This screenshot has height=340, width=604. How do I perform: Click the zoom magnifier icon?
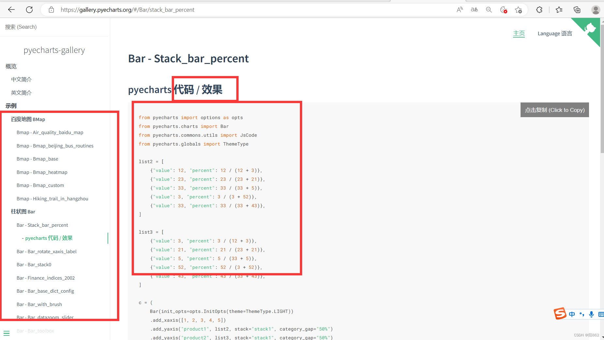tap(489, 10)
